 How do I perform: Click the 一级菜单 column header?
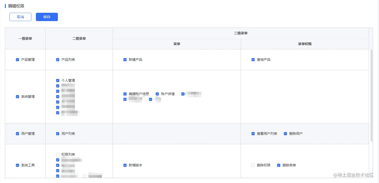tap(25, 39)
